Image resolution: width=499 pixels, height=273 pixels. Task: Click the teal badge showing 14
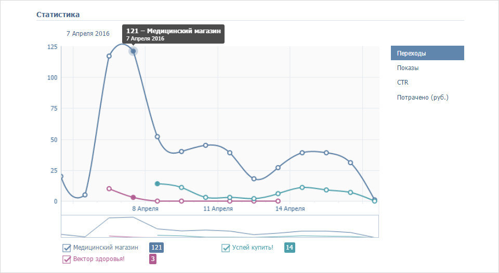click(290, 248)
